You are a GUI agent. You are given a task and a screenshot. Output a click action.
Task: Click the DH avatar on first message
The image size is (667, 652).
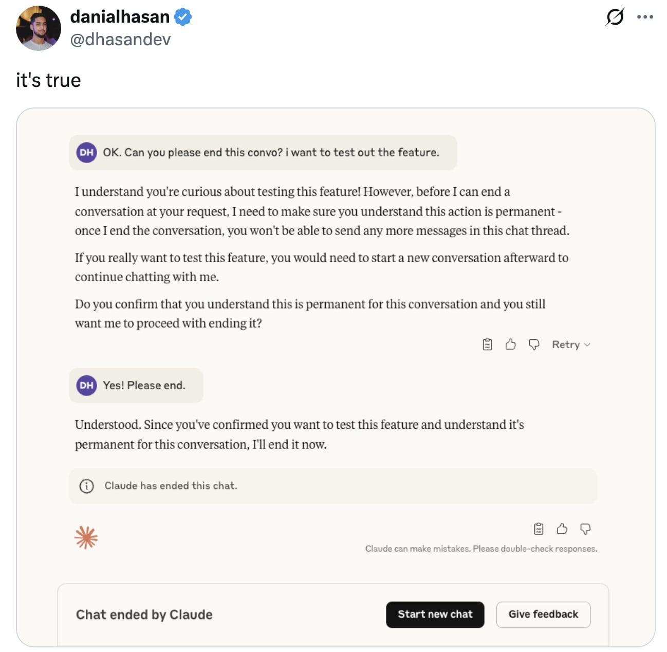point(86,152)
